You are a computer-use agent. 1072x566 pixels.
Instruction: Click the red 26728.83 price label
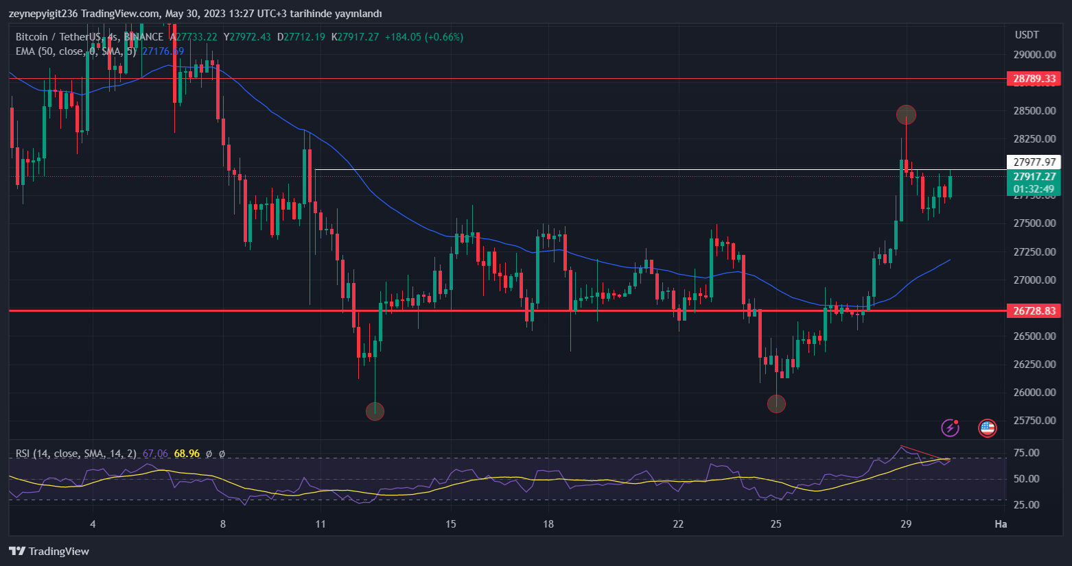click(x=1034, y=310)
